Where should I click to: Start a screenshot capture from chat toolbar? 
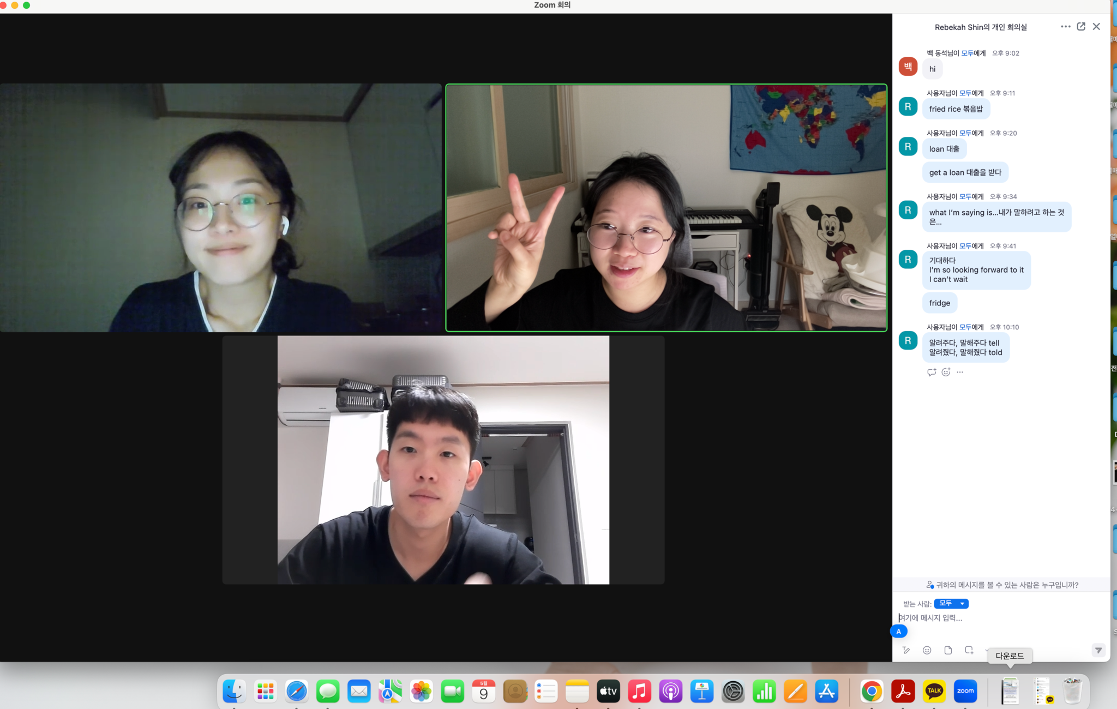(x=969, y=650)
